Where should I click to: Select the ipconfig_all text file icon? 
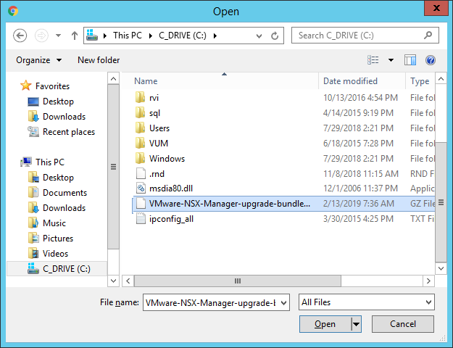click(141, 219)
